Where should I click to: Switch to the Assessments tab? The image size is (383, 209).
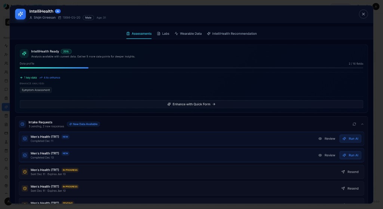(139, 34)
